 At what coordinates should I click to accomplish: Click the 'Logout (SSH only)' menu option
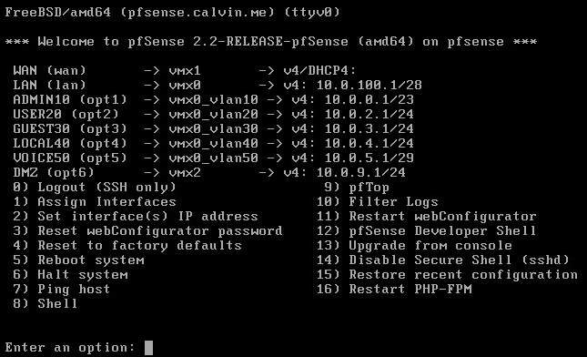[x=95, y=188]
